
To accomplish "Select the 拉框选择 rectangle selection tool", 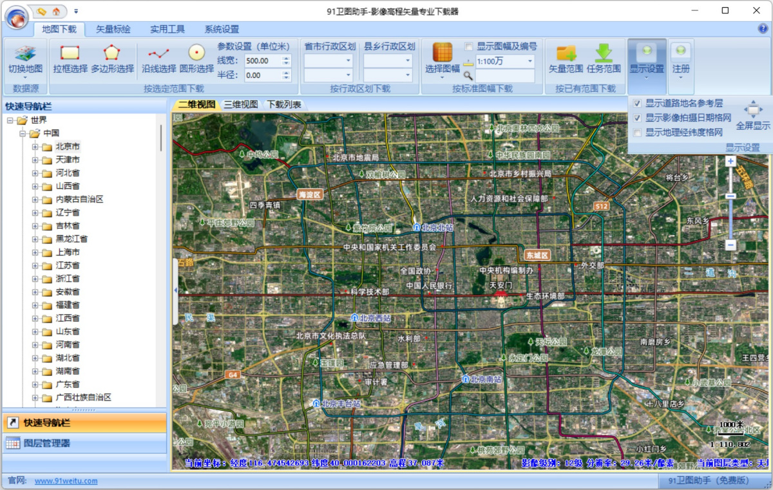I will coord(70,54).
